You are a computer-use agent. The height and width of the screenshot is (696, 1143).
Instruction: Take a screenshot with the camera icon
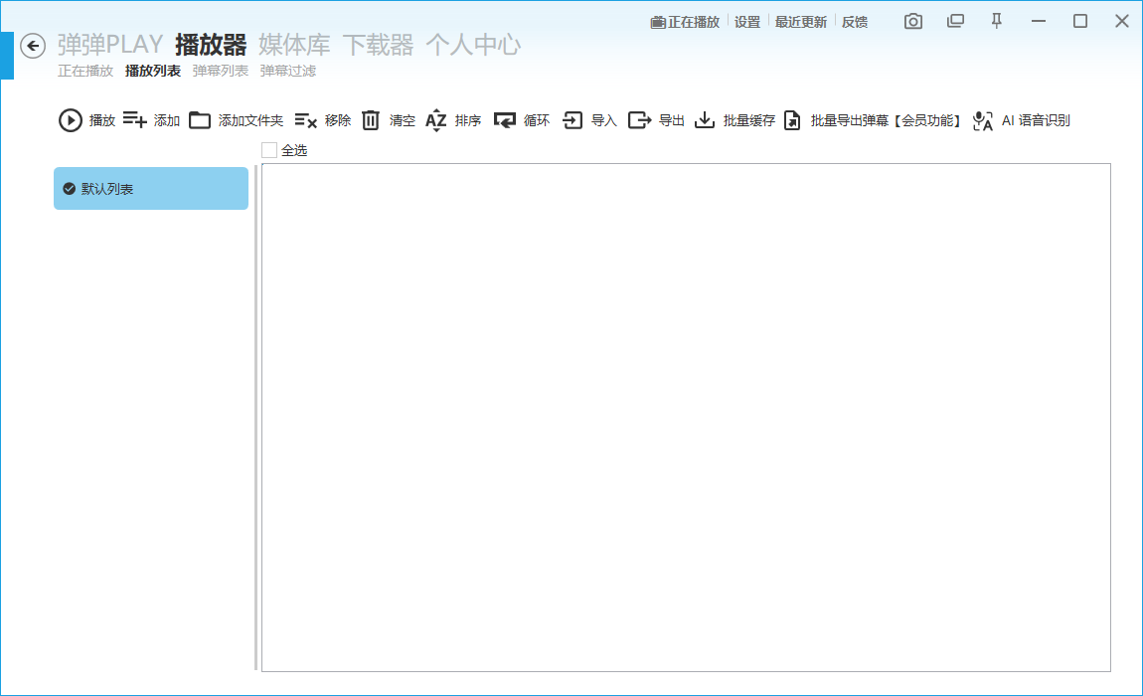pos(913,21)
